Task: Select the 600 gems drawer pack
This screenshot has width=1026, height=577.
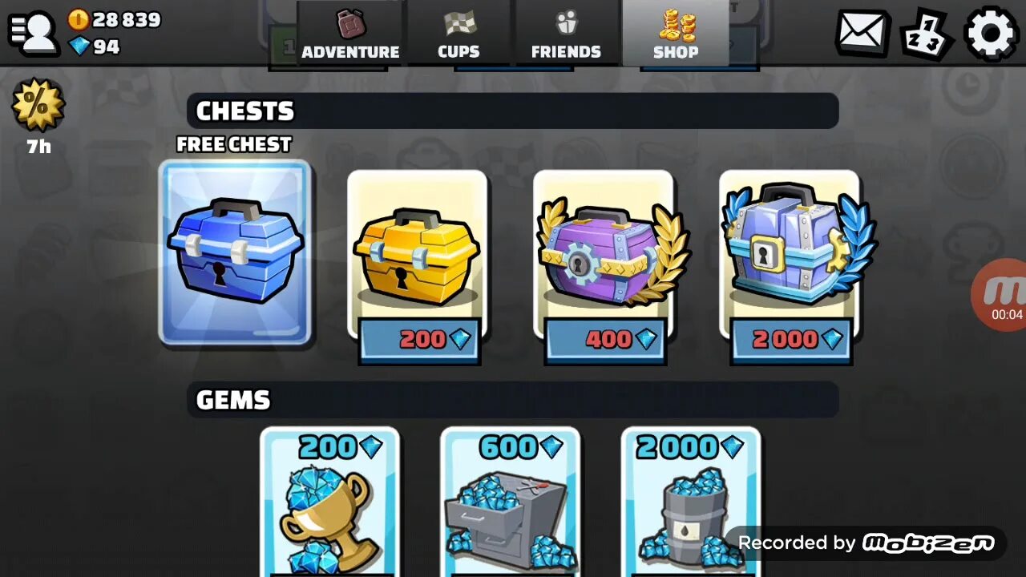Action: [510, 502]
